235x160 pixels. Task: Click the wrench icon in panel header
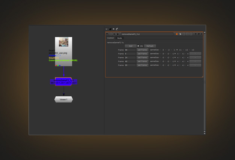coord(117,34)
